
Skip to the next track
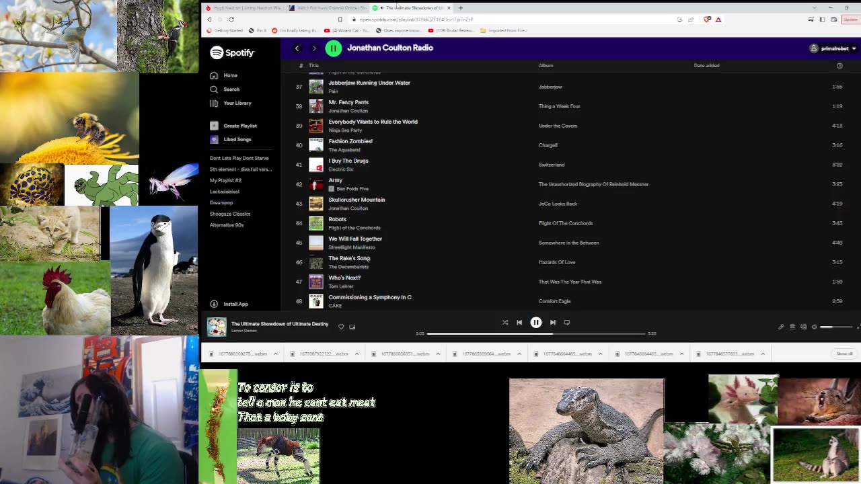point(553,323)
